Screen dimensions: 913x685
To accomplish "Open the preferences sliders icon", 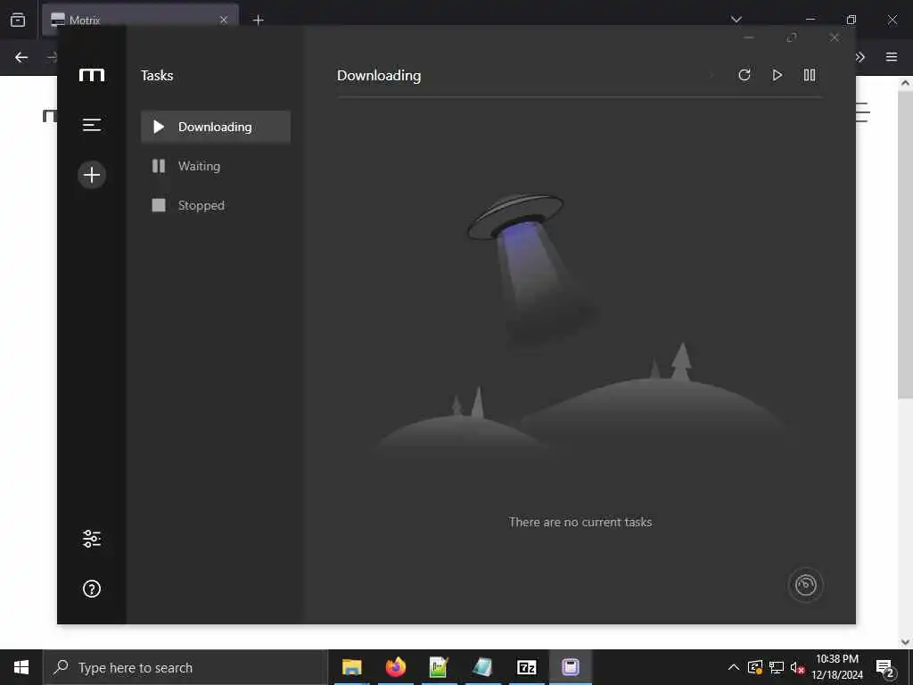I will click(x=92, y=539).
